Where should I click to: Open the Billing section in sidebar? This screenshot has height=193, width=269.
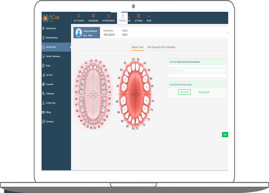coord(48,112)
